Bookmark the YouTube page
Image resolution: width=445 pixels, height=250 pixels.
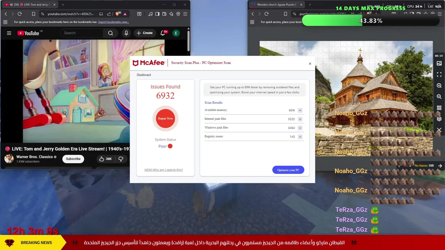[33, 14]
